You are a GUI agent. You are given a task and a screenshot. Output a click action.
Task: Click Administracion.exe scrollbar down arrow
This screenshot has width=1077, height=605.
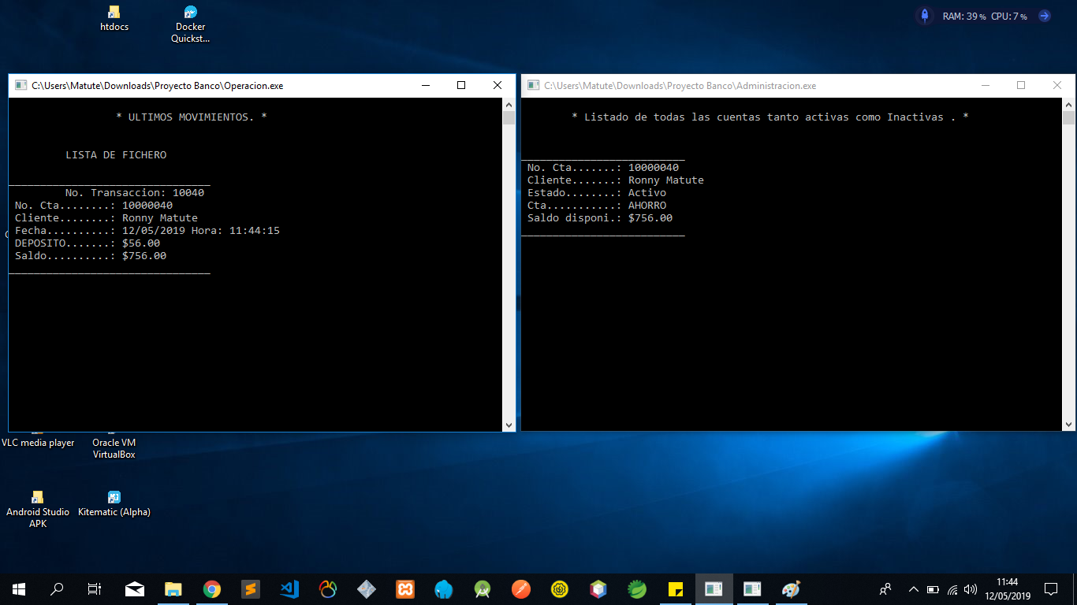(x=1069, y=425)
